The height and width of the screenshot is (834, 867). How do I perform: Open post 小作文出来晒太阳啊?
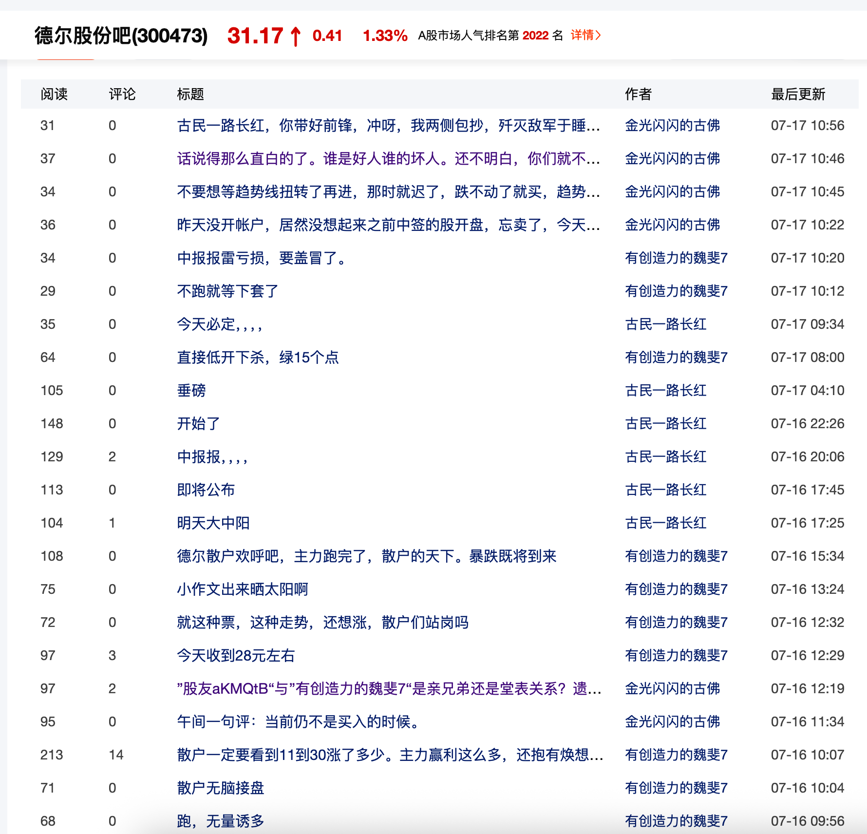(243, 589)
